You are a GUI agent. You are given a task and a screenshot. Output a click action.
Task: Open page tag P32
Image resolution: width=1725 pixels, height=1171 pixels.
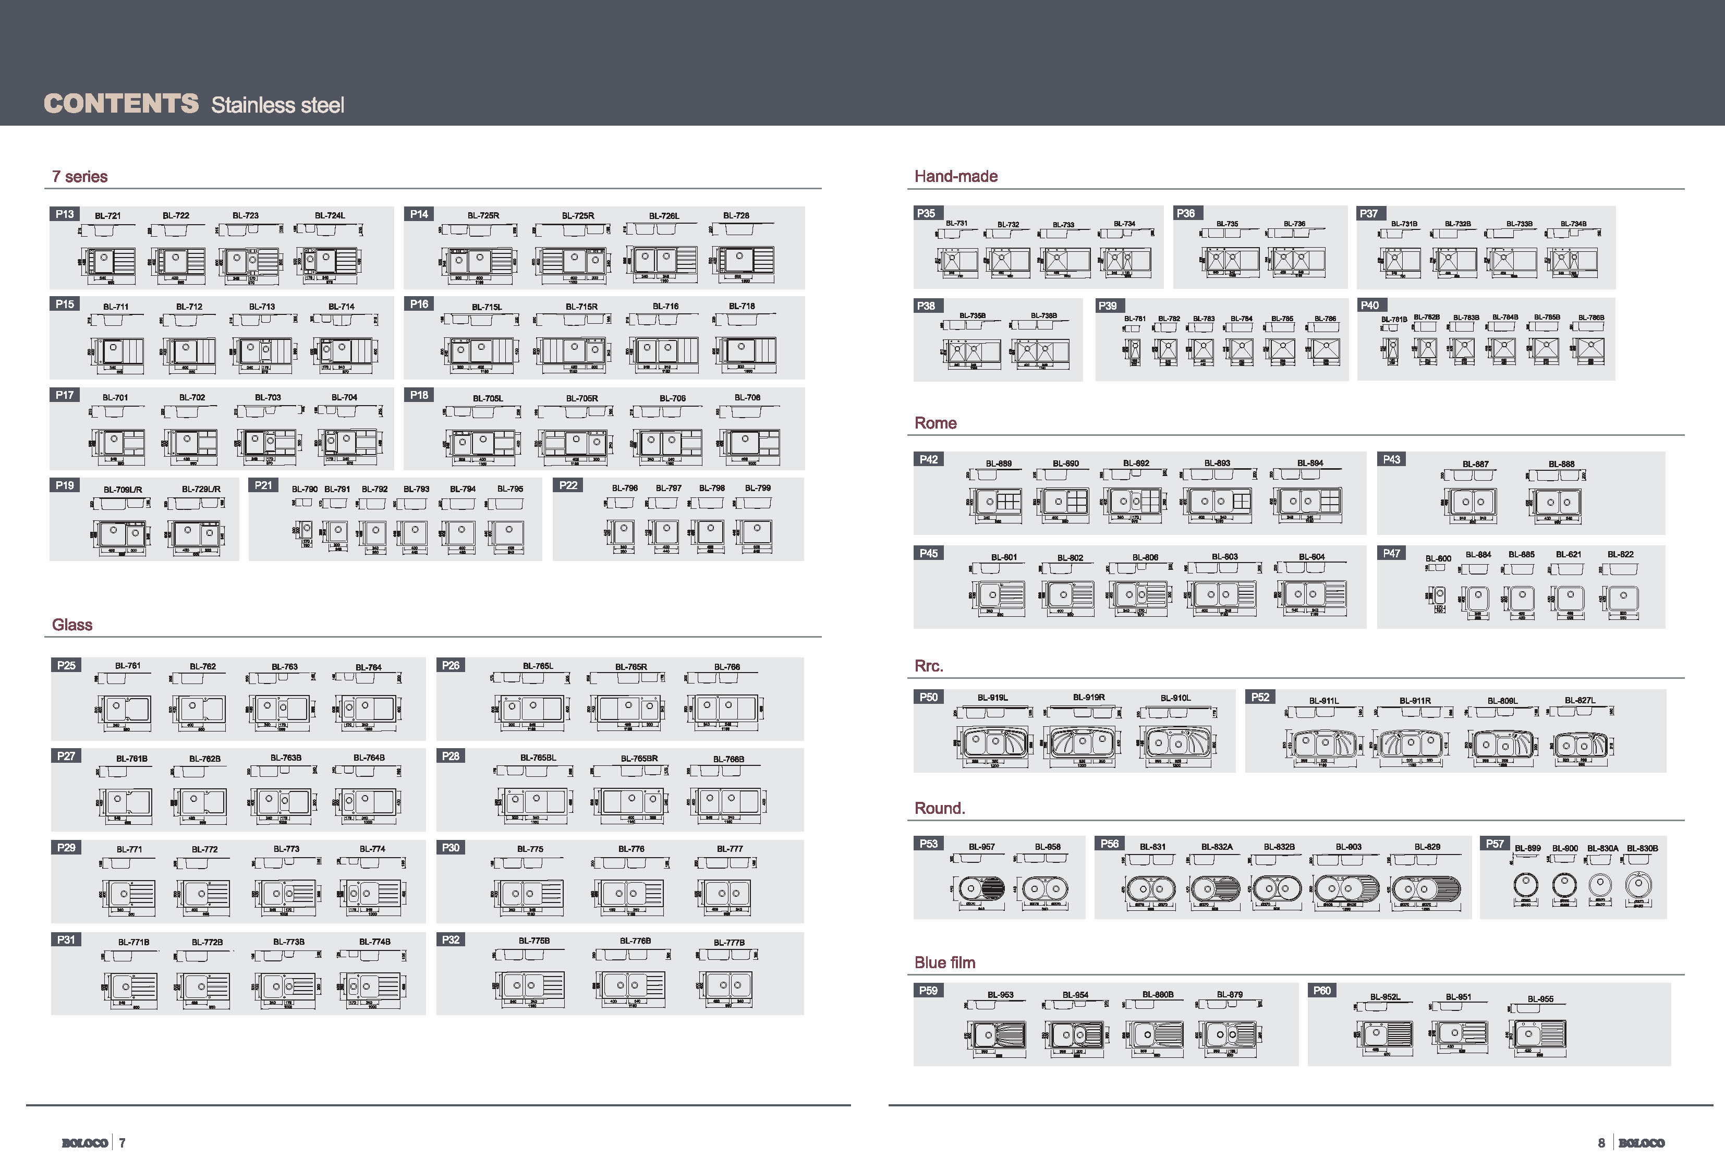[451, 940]
